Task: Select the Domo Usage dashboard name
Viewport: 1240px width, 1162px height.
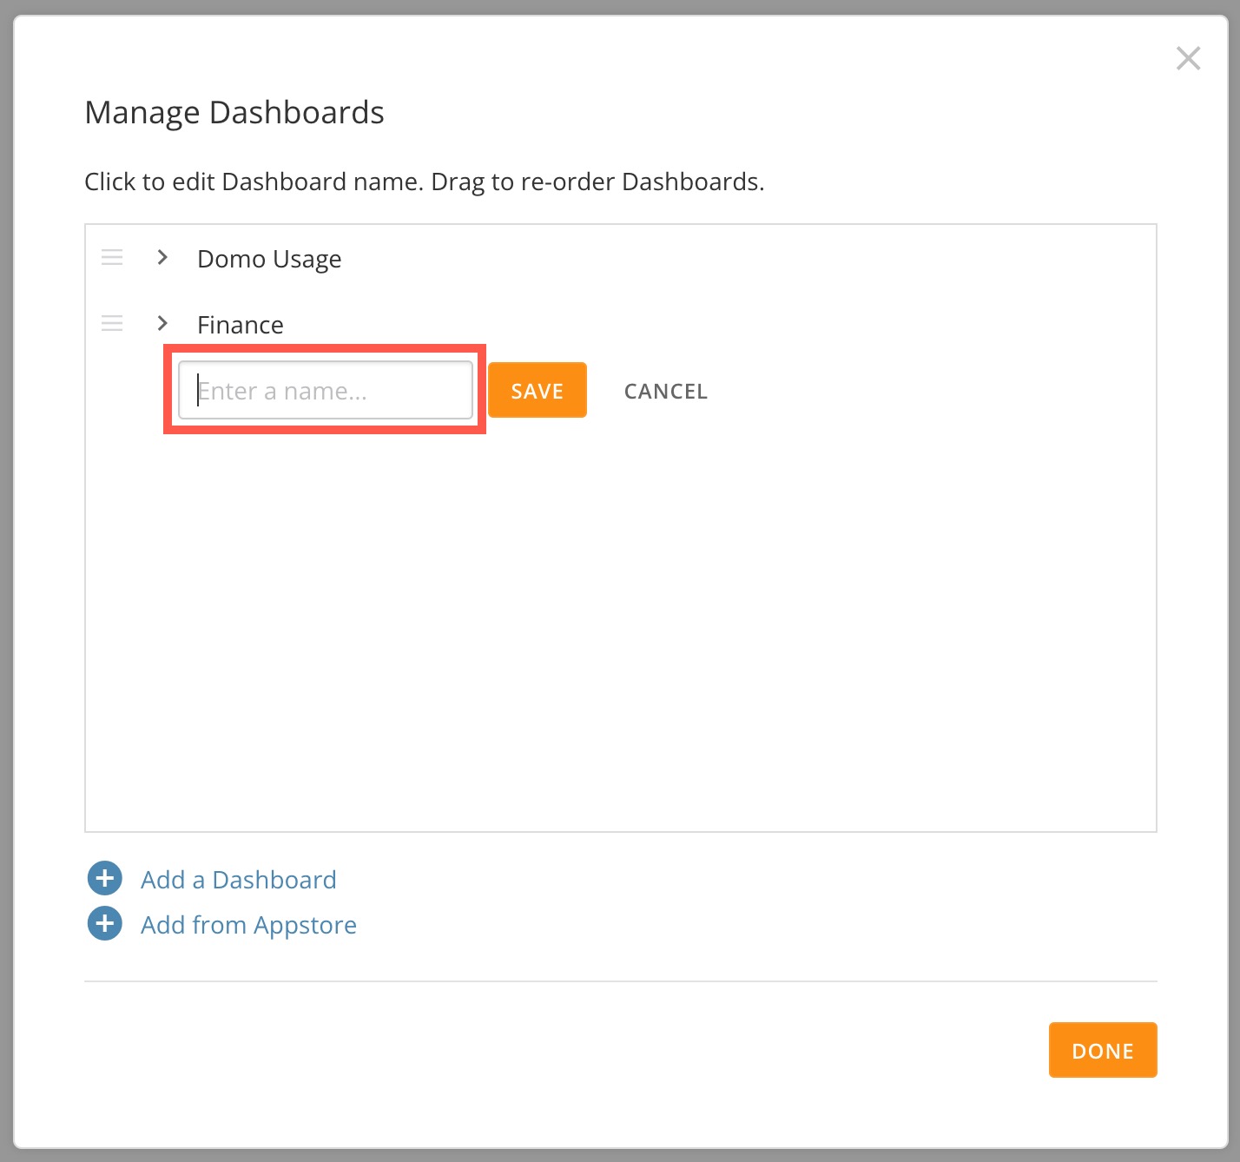Action: click(269, 258)
